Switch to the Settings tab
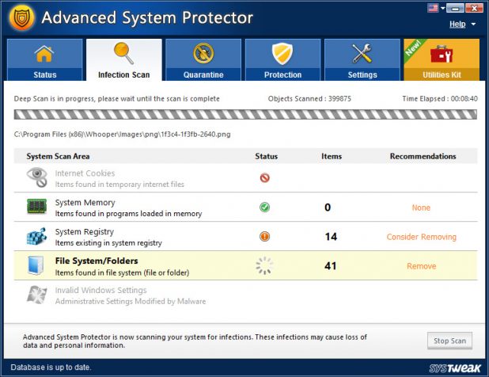This screenshot has width=489, height=377. coord(362,59)
